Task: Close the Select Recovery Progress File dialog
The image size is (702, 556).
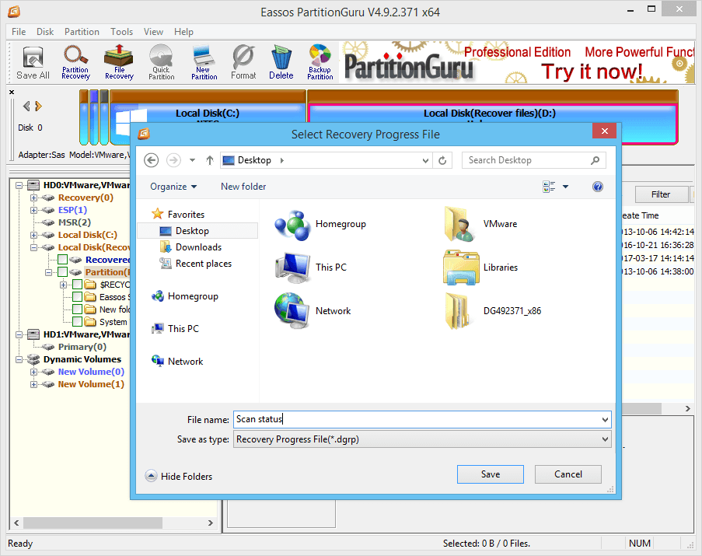Action: (x=604, y=131)
